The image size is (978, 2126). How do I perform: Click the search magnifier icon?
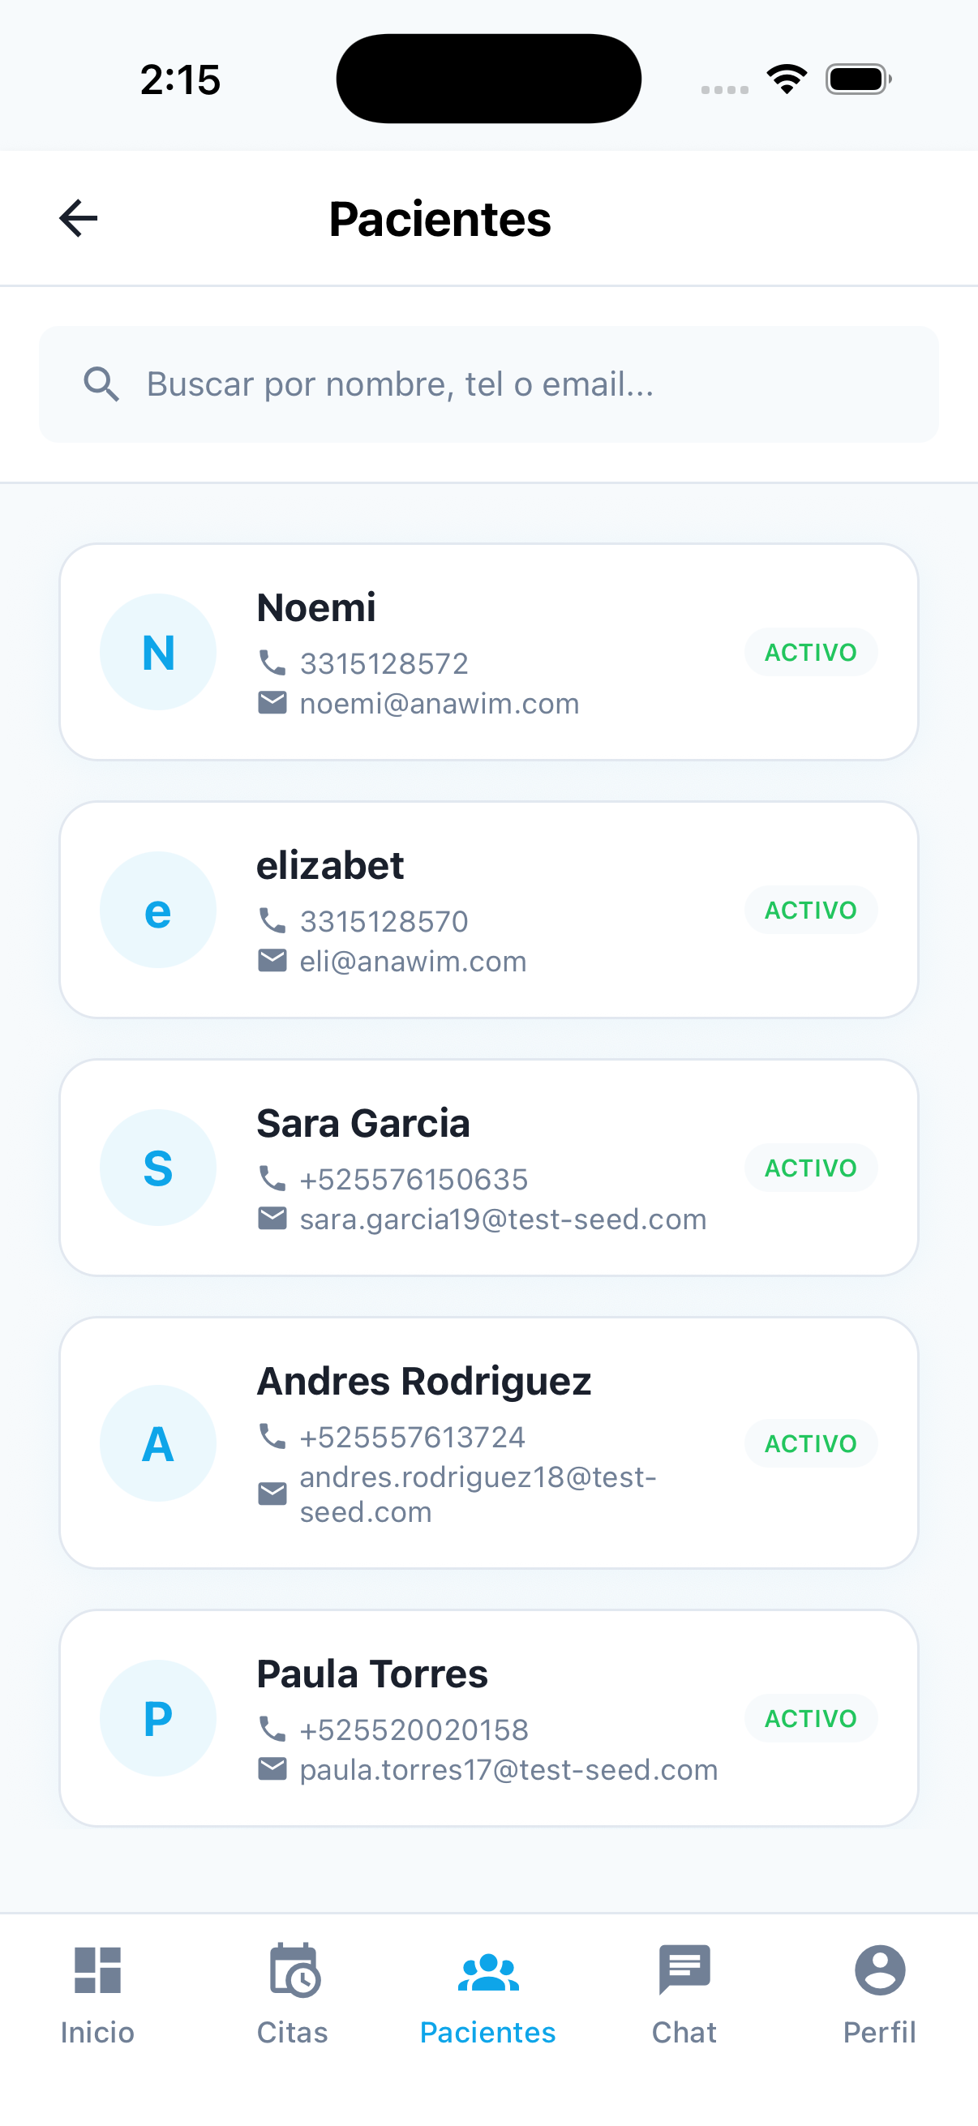point(101,384)
